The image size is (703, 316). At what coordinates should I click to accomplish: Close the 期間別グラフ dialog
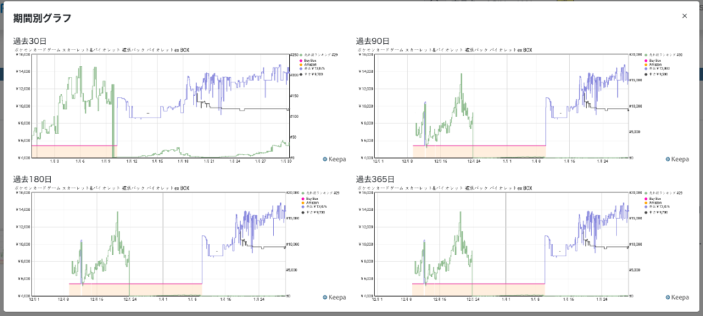[x=684, y=16]
